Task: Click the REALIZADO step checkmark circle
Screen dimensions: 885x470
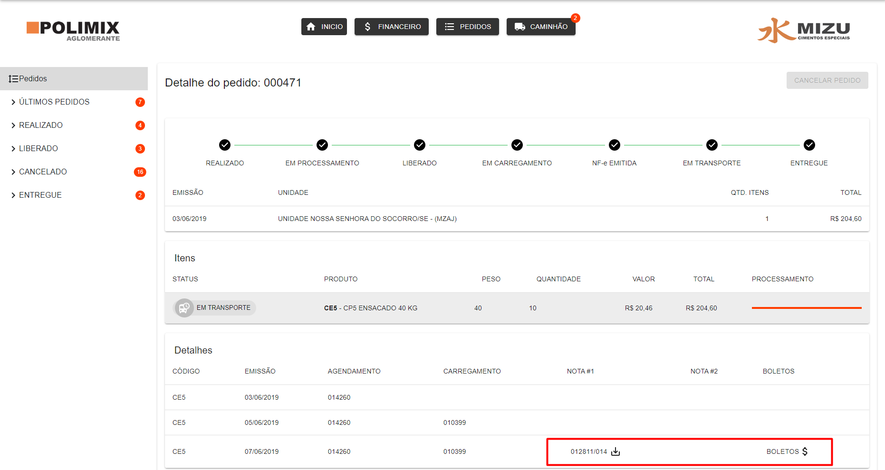Action: click(x=225, y=144)
